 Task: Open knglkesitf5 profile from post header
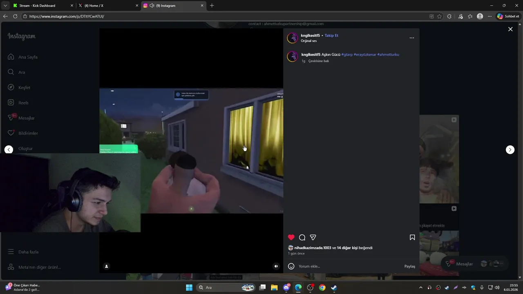click(x=311, y=36)
